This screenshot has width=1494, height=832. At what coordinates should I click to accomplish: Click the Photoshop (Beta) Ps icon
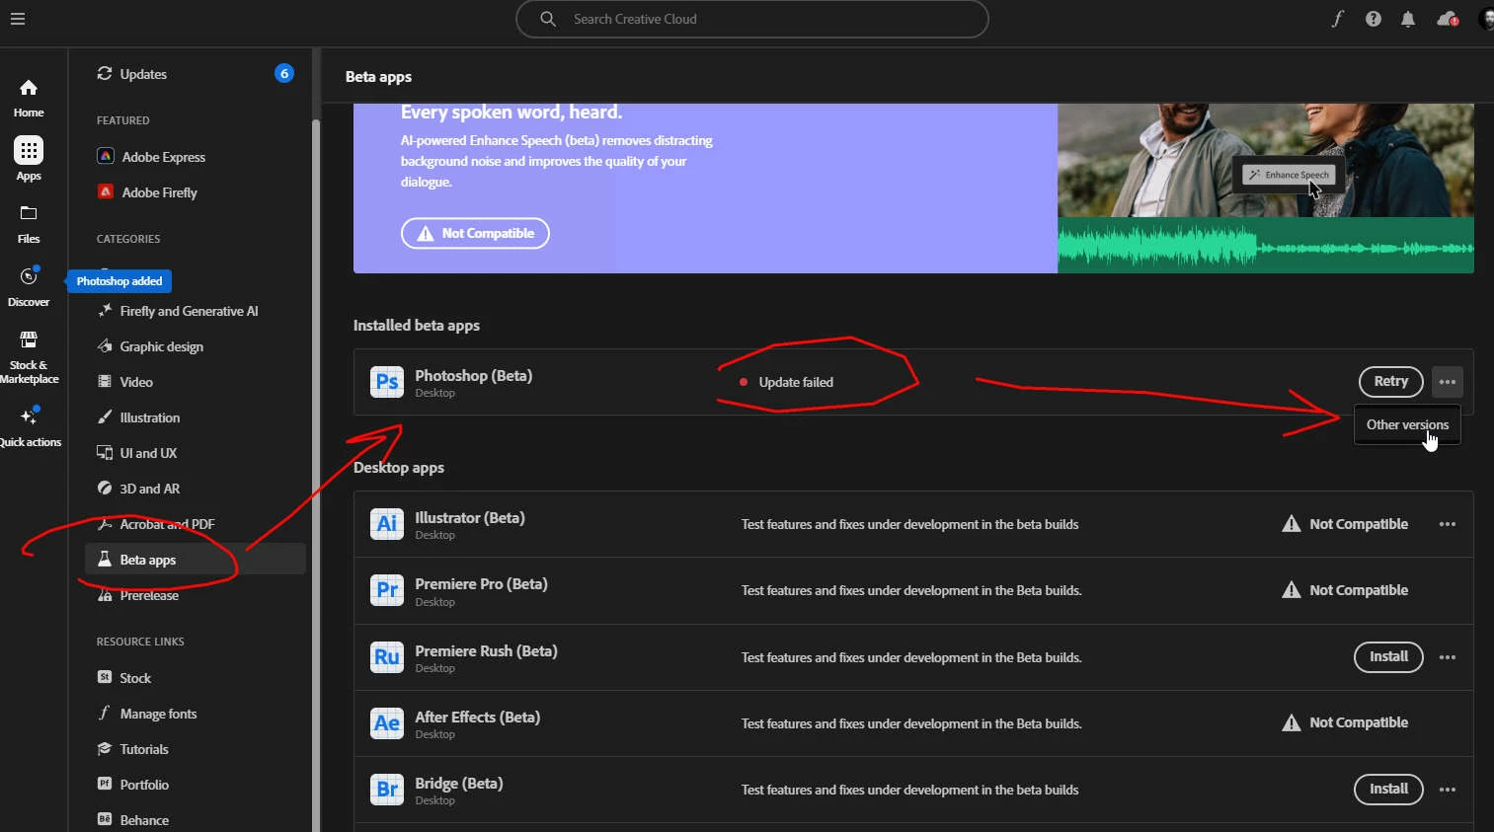click(387, 382)
